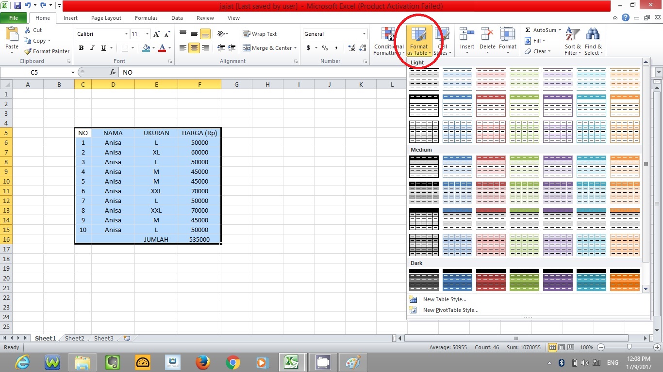Click the Percent Style icon
This screenshot has width=663, height=372.
click(324, 48)
